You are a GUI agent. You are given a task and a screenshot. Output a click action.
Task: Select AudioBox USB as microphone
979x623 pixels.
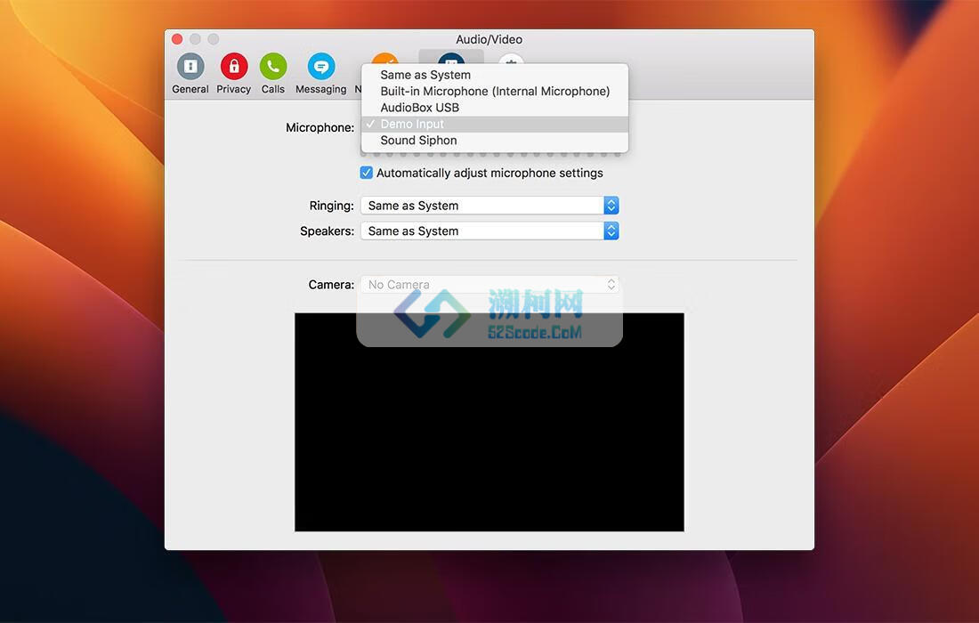(x=495, y=108)
